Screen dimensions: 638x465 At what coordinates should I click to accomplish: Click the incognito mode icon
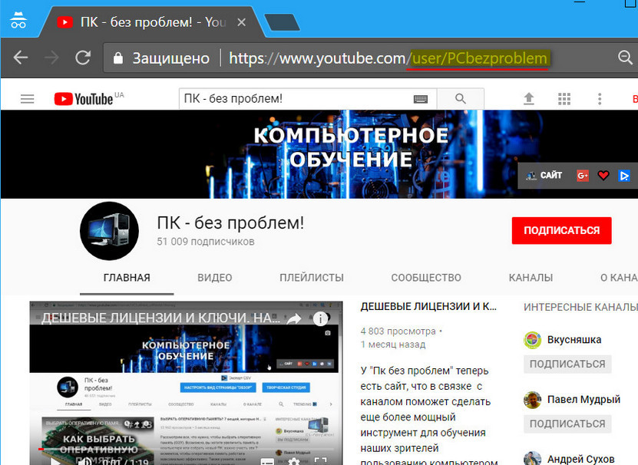pyautogui.click(x=18, y=20)
